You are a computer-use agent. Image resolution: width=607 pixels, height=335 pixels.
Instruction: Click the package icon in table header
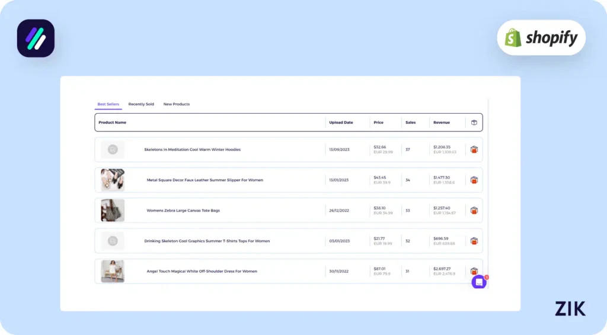tap(474, 123)
